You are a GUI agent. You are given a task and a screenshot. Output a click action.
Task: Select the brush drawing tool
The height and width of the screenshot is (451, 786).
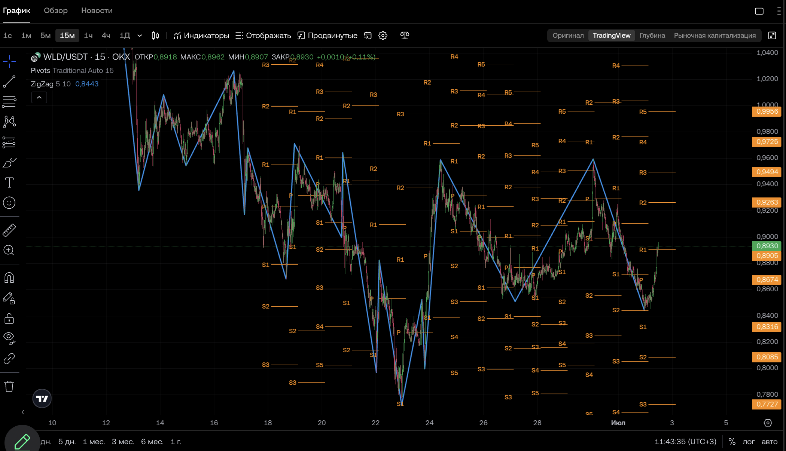point(9,162)
